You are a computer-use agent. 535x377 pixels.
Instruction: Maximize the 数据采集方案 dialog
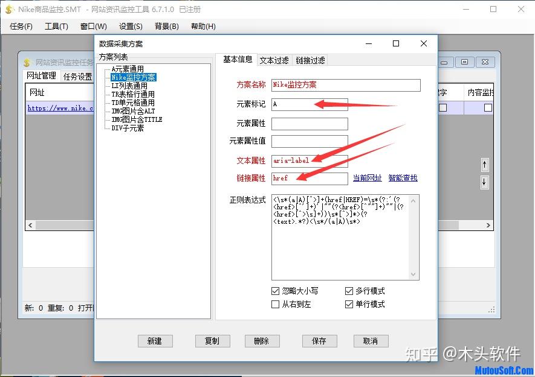click(396, 43)
